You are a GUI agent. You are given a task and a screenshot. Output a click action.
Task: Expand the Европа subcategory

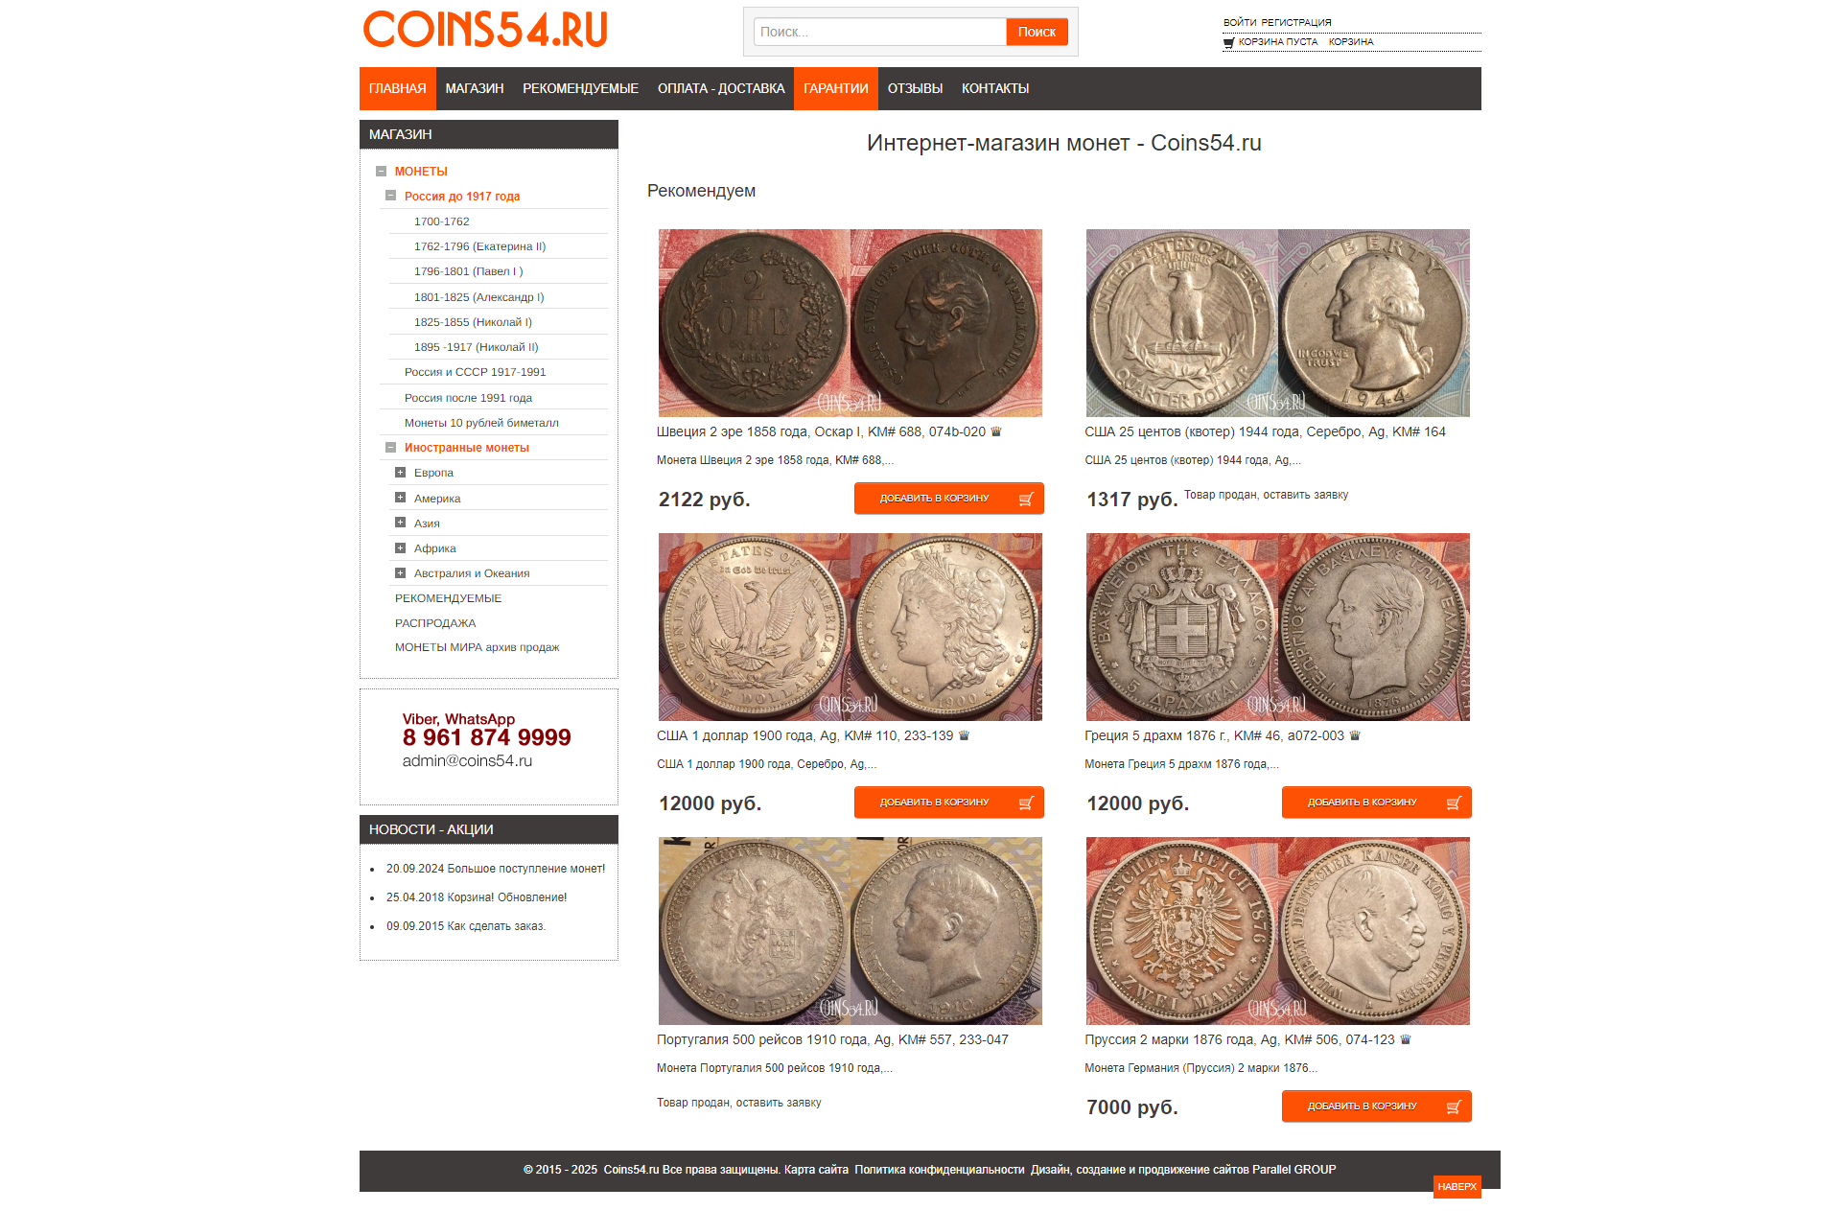tap(400, 472)
